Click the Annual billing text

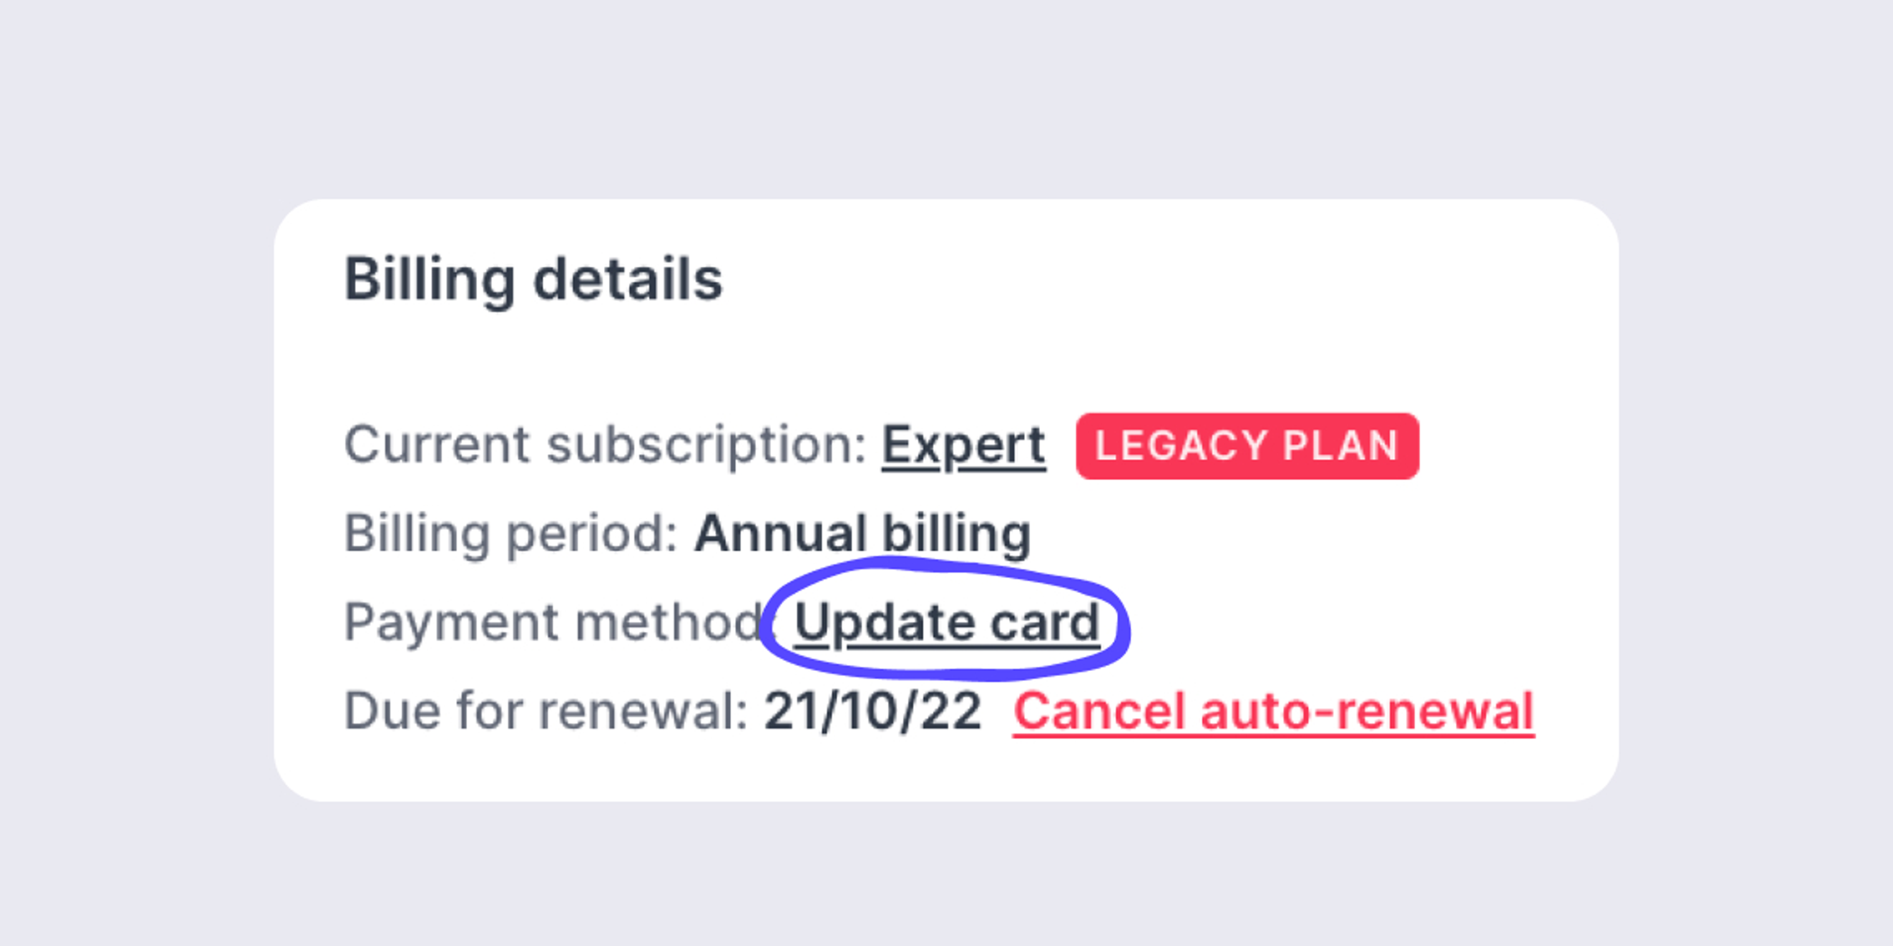coord(862,533)
